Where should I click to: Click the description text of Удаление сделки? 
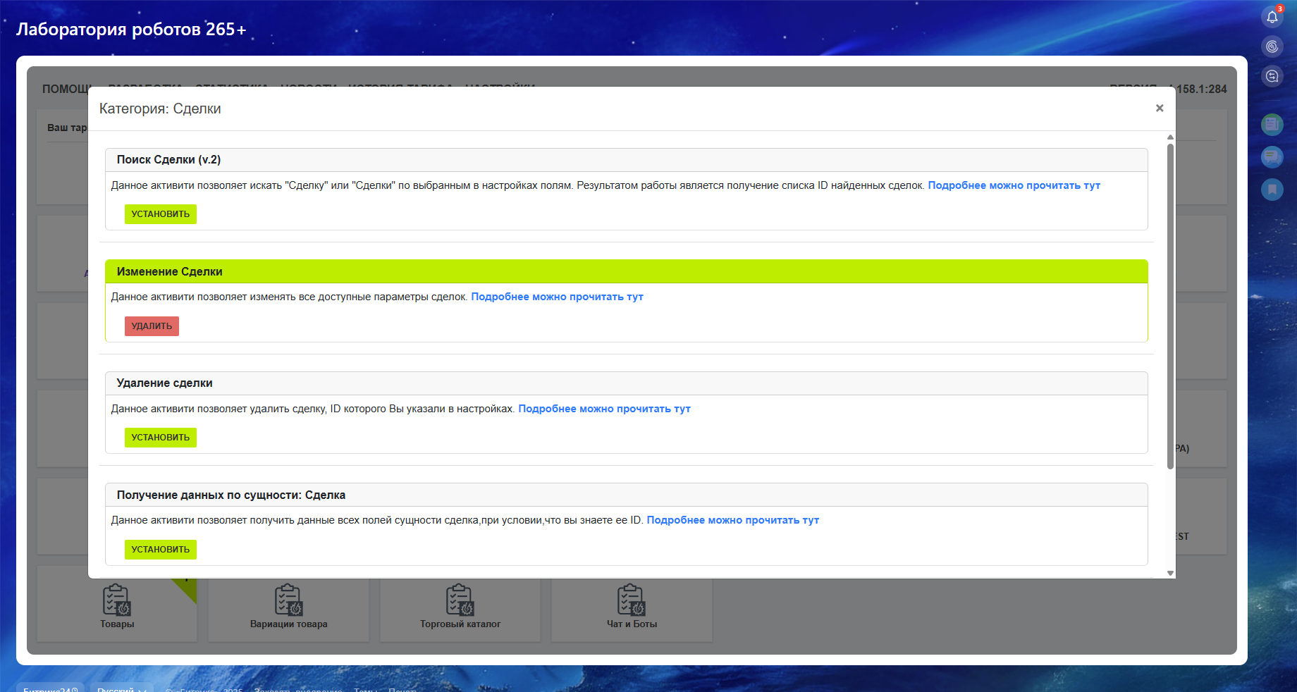coord(313,409)
